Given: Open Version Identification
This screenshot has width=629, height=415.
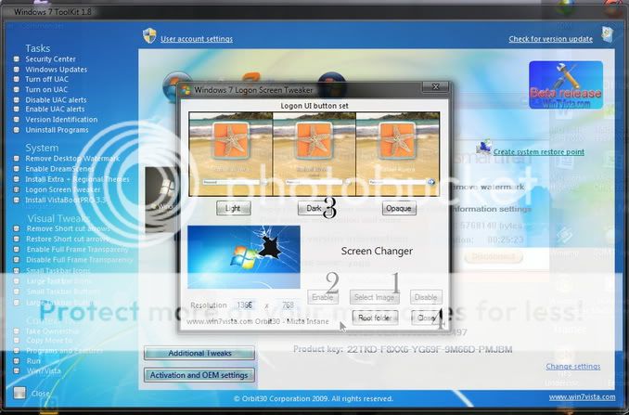Looking at the screenshot, I should click(61, 120).
